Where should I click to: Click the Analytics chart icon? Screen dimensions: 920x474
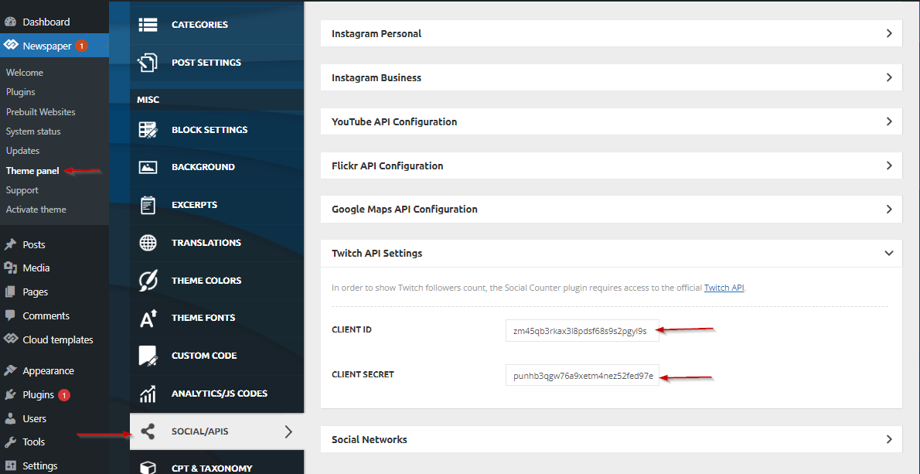[x=148, y=394]
